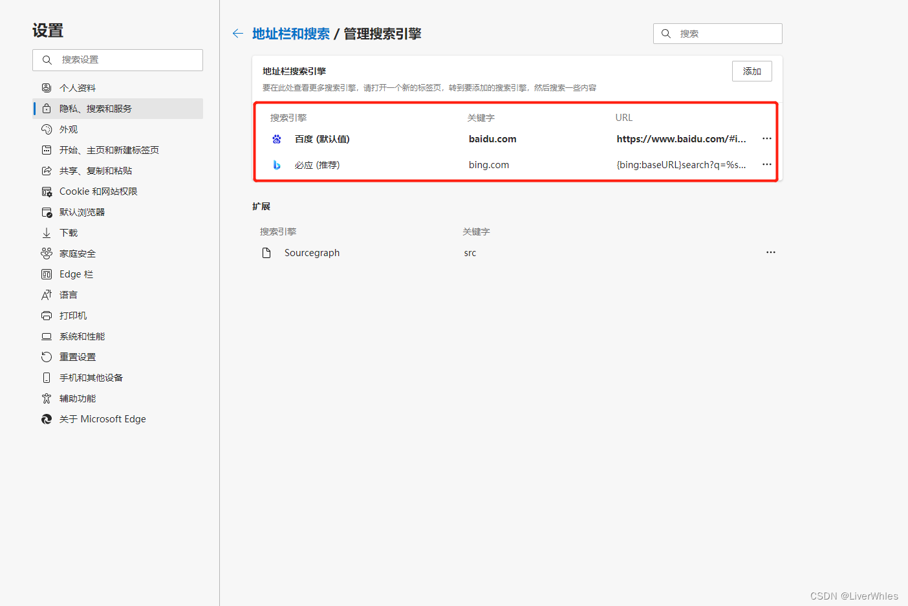
Task: Open 语言 settings section
Action: pyautogui.click(x=118, y=295)
